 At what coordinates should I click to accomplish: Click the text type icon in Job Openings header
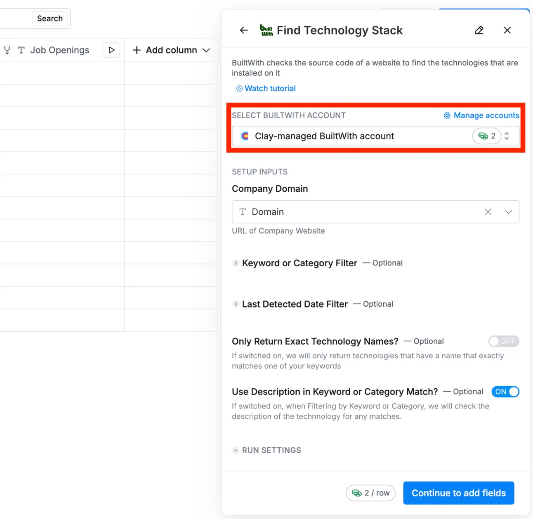(x=21, y=50)
